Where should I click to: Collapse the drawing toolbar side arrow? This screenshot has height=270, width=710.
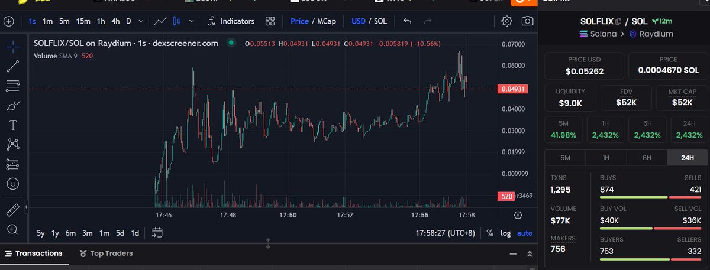(27, 208)
